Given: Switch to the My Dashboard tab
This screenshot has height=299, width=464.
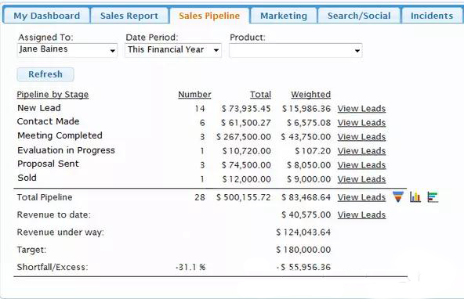Looking at the screenshot, I should click(46, 16).
